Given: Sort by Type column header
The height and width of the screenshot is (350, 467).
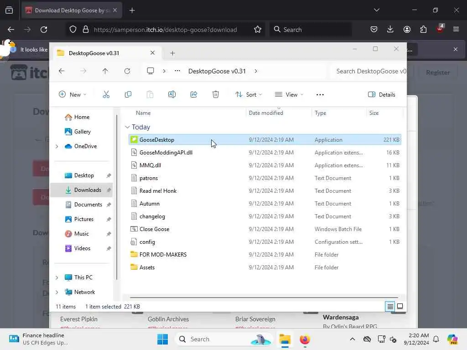Looking at the screenshot, I should (x=321, y=113).
